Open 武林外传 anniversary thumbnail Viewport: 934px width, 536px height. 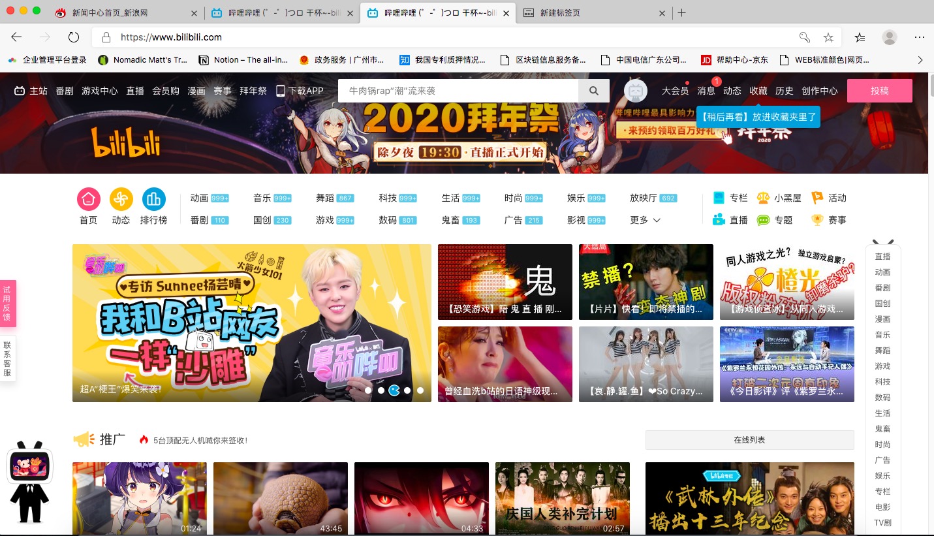(x=749, y=499)
